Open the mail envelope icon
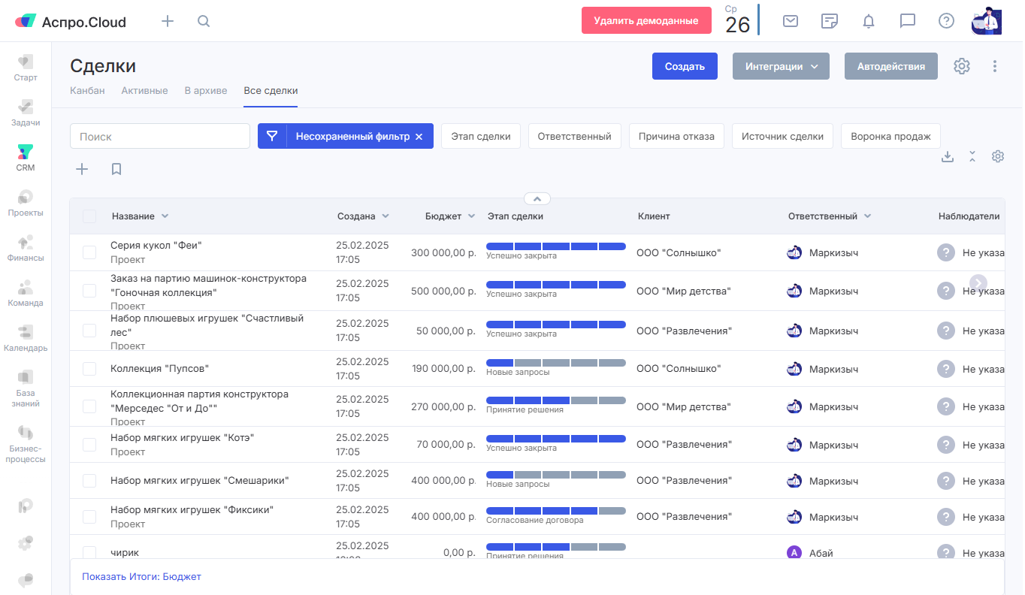Screen dimensions: 1025x595 (791, 21)
